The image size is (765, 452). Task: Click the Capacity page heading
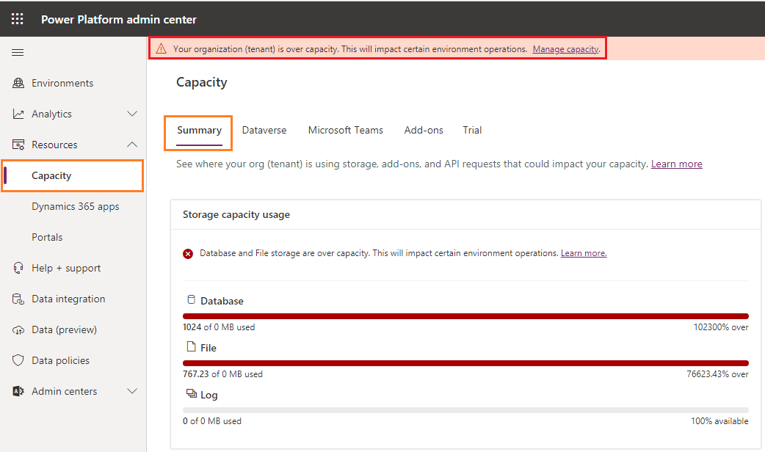(201, 82)
